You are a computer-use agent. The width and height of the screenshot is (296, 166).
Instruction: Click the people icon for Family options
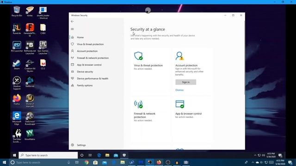pyautogui.click(x=73, y=85)
